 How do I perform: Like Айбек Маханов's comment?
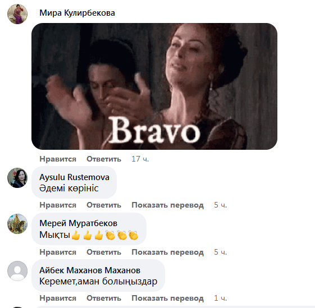pos(58,298)
